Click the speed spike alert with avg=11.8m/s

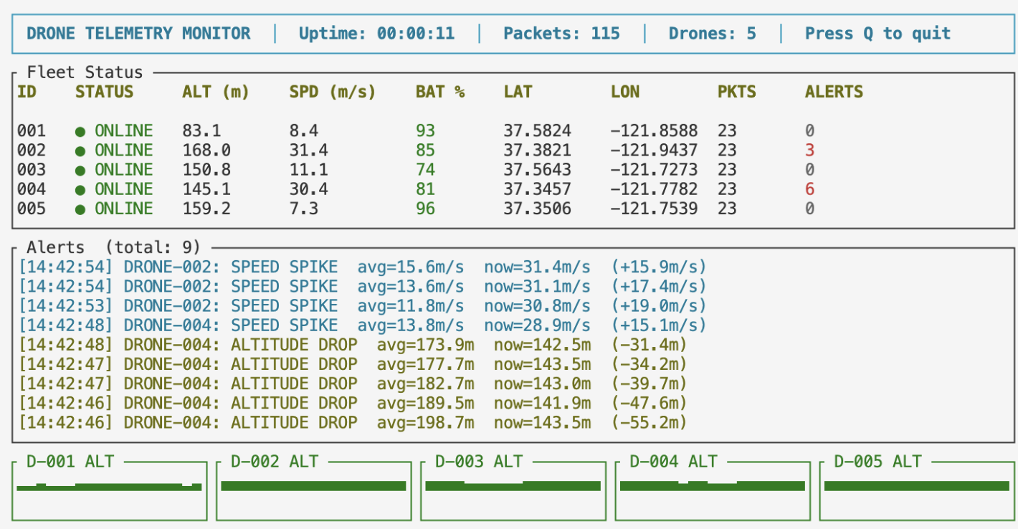click(362, 306)
